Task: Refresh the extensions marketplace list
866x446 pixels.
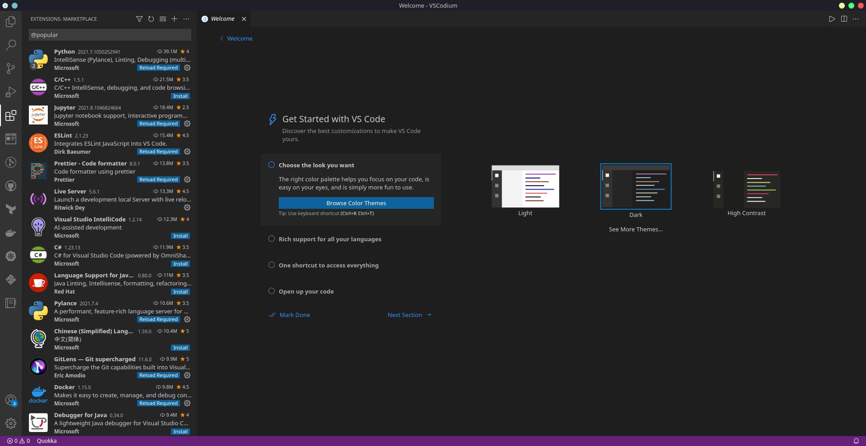Action: [x=151, y=19]
